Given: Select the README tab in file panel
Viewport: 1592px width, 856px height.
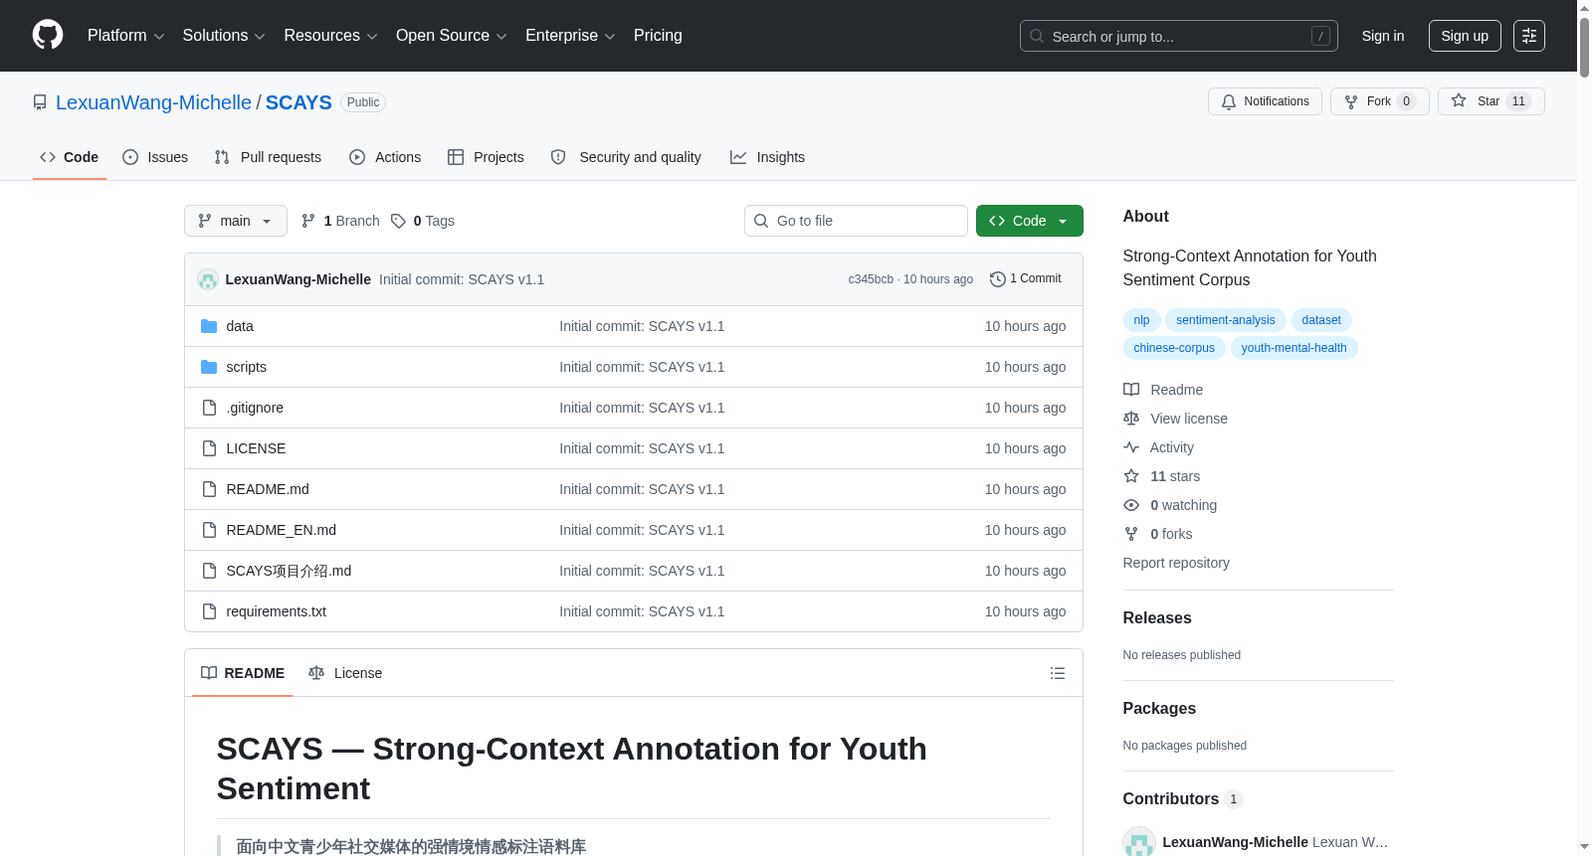Looking at the screenshot, I should point(243,673).
